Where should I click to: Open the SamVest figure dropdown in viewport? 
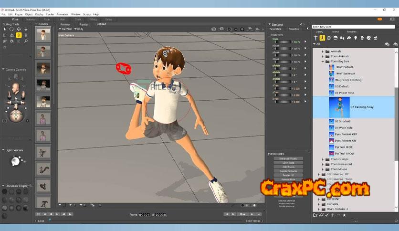[66, 29]
